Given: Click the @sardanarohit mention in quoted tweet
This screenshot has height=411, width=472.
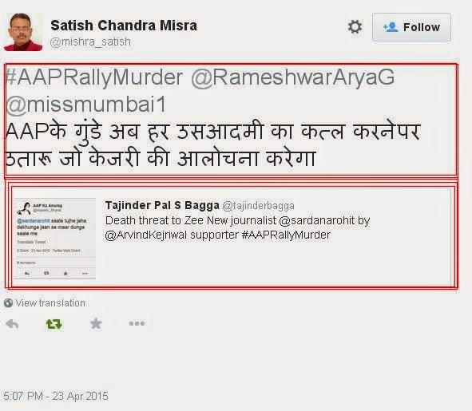Looking at the screenshot, I should click(x=317, y=221).
